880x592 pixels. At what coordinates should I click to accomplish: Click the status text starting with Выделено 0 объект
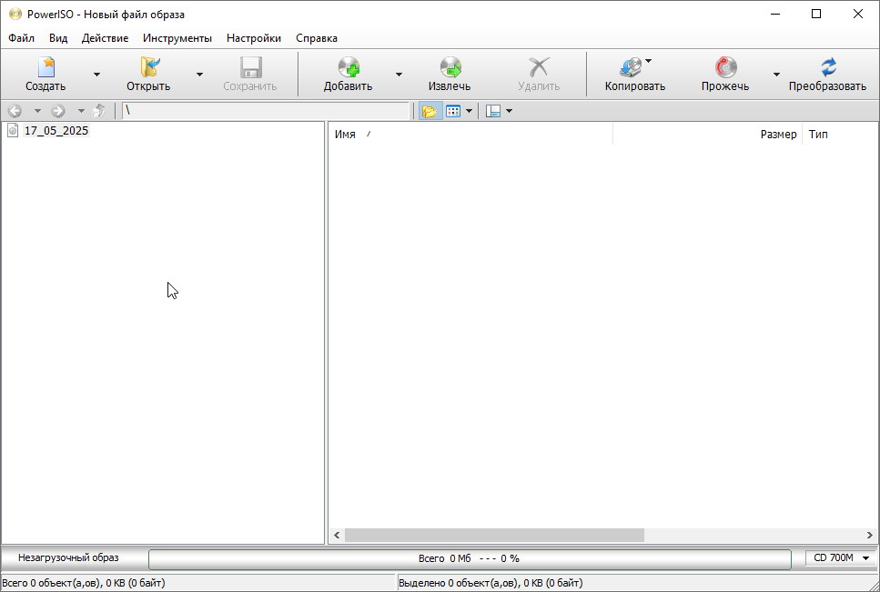491,583
